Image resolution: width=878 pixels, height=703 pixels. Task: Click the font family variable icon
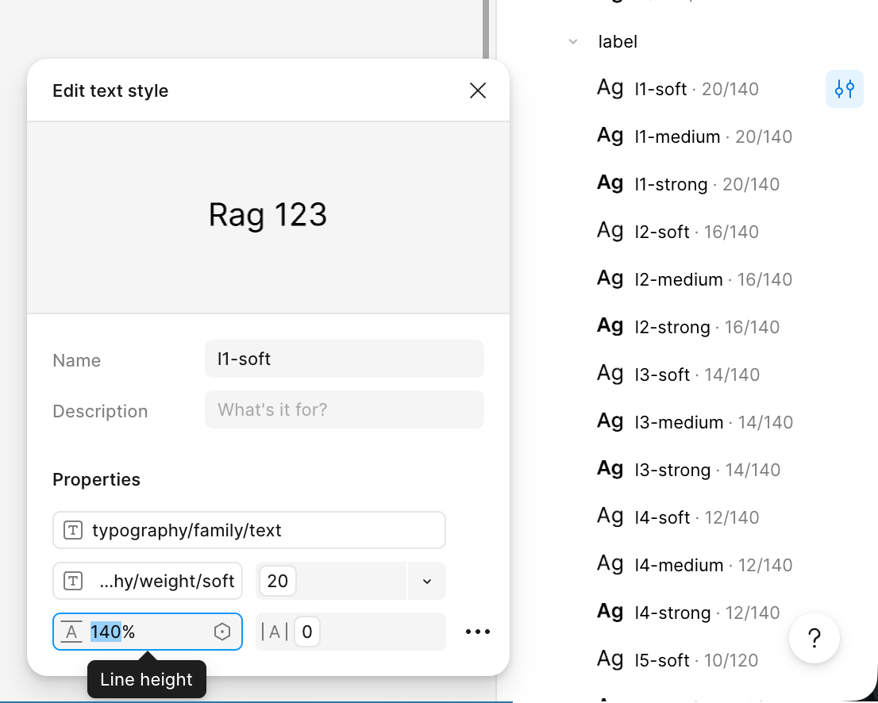pyautogui.click(x=73, y=531)
